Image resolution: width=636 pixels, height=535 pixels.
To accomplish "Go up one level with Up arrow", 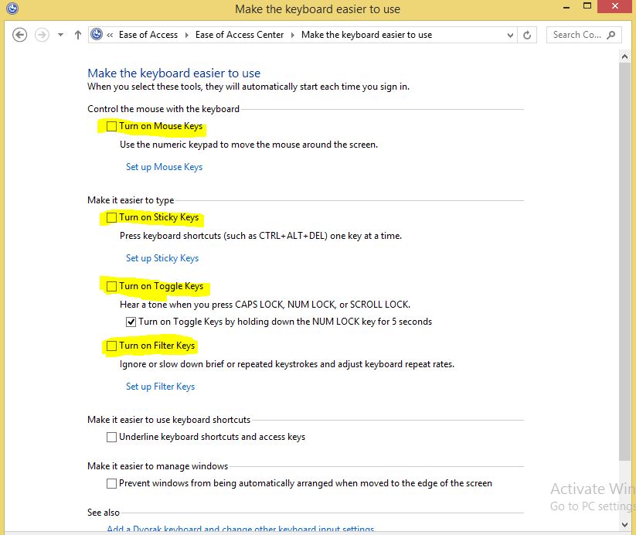I will [x=78, y=35].
